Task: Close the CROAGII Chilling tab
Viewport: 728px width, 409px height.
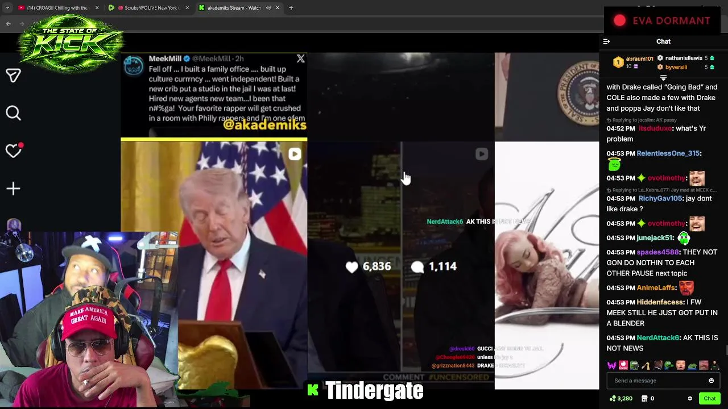Action: 97,8
